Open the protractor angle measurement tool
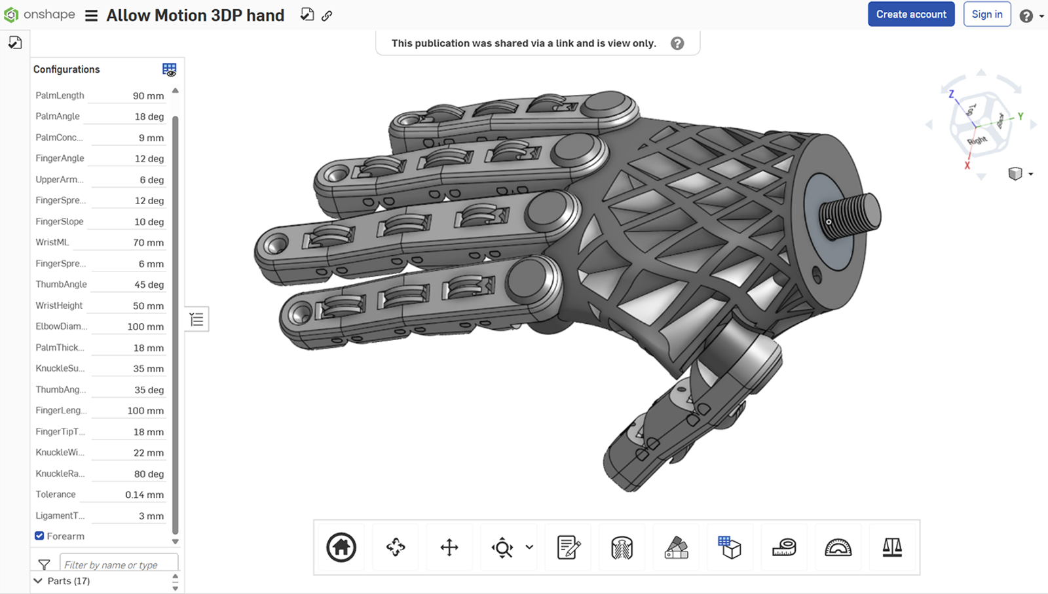 pyautogui.click(x=839, y=548)
